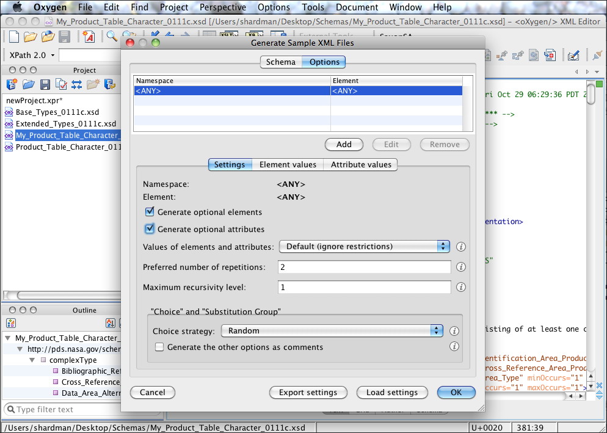Open the Oxygen application menu

pyautogui.click(x=50, y=7)
